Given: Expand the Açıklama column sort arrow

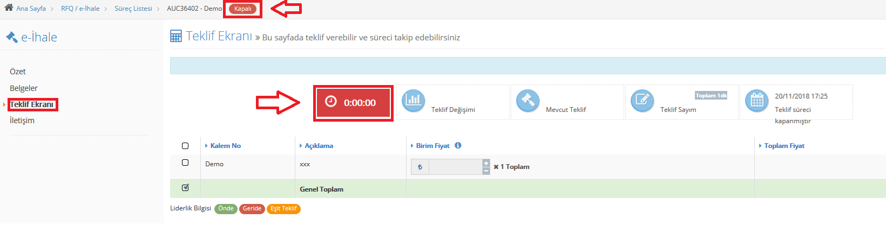Looking at the screenshot, I should point(301,146).
